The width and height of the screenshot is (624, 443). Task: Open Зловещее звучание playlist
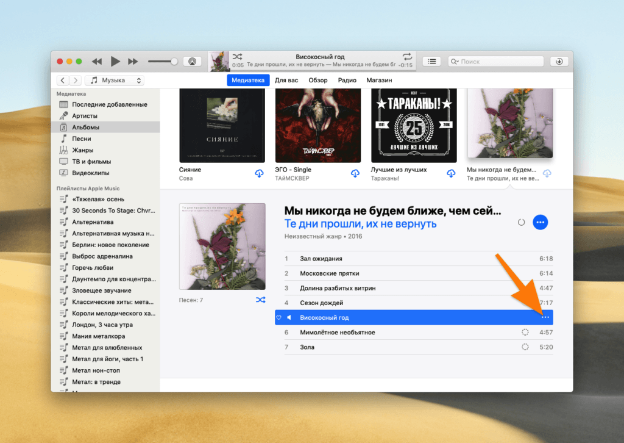[x=105, y=290]
